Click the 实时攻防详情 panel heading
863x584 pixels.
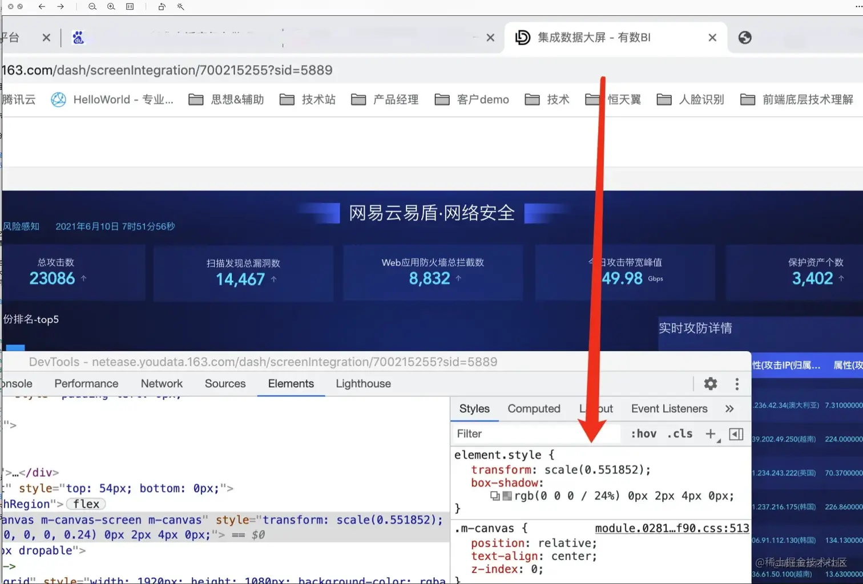click(695, 328)
